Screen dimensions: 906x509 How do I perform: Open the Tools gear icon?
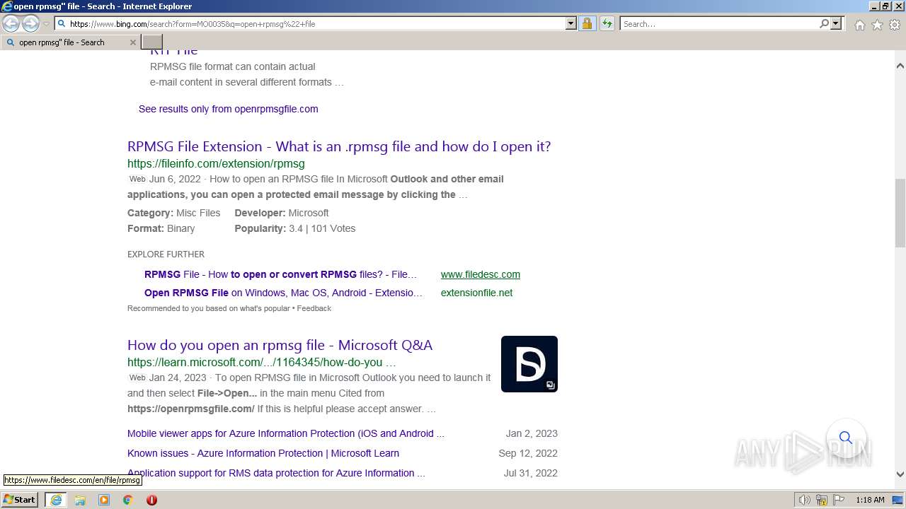click(895, 25)
